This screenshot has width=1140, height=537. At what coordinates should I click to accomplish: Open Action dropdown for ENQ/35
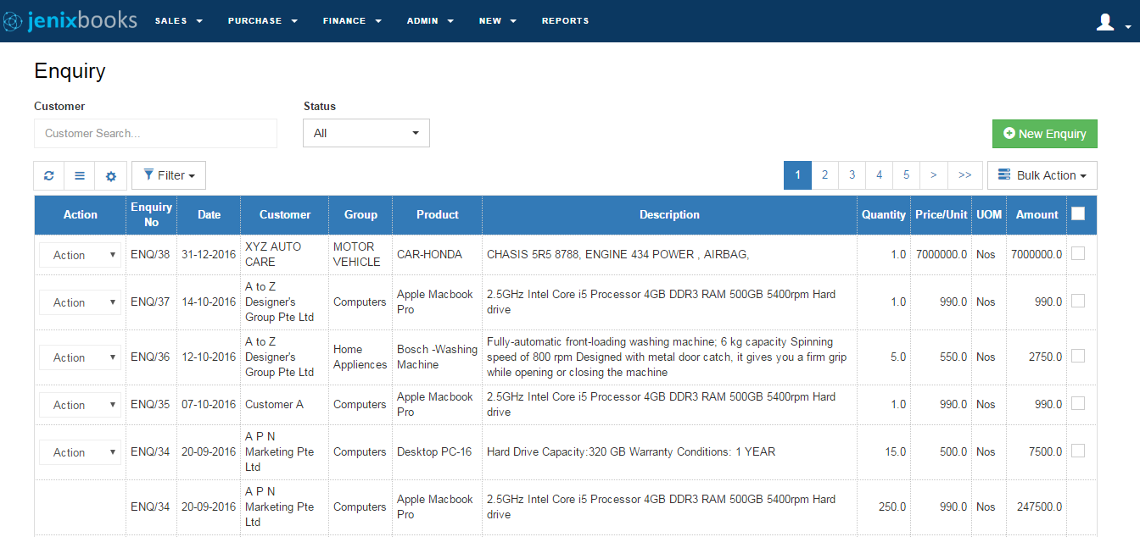[x=80, y=405]
